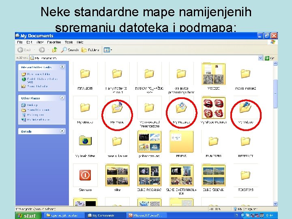Click the Go button
The image size is (292, 219).
click(x=269, y=58)
